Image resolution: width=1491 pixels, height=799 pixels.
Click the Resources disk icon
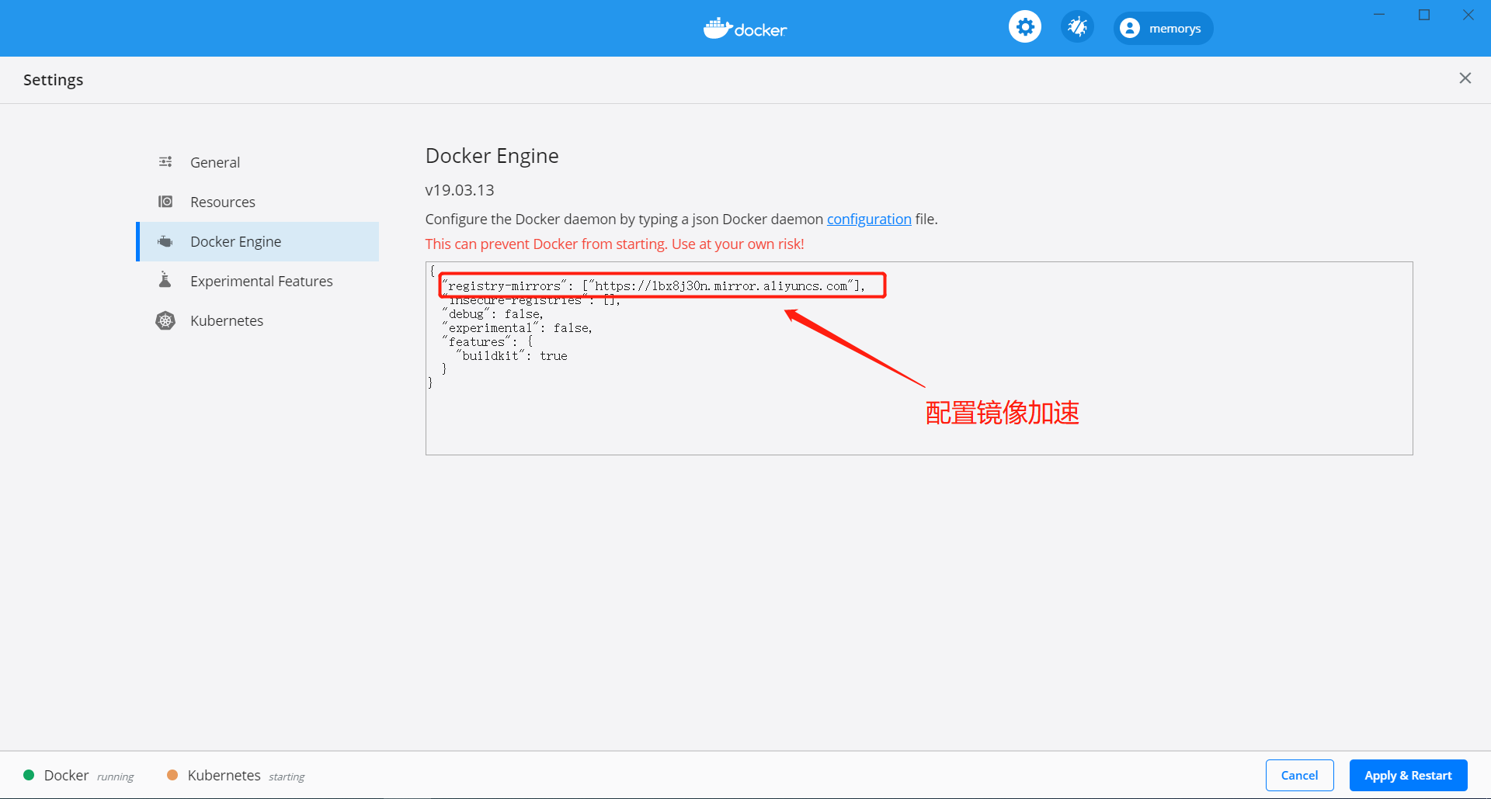165,202
